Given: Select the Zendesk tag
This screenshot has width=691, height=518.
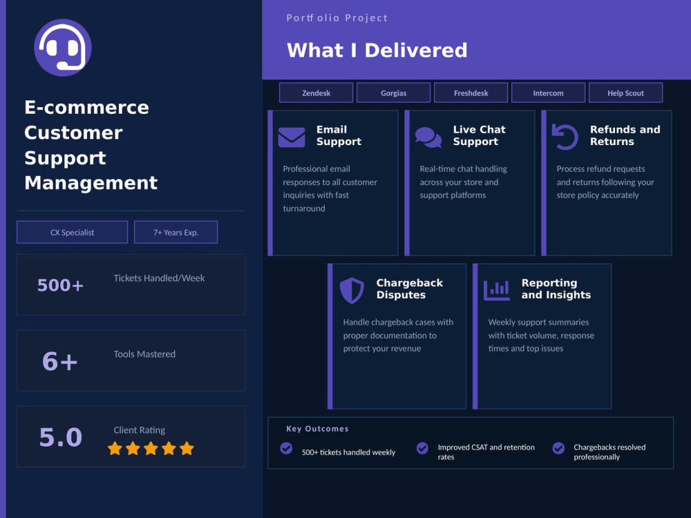Looking at the screenshot, I should tap(316, 93).
